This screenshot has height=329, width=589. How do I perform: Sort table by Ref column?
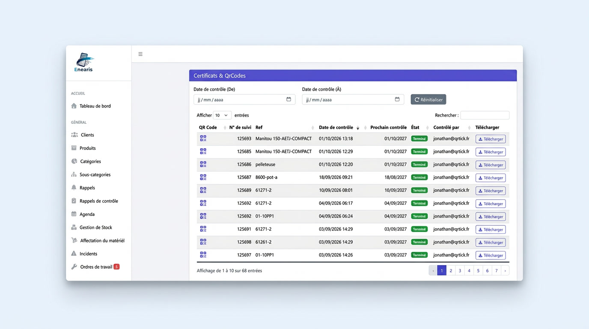coord(285,127)
